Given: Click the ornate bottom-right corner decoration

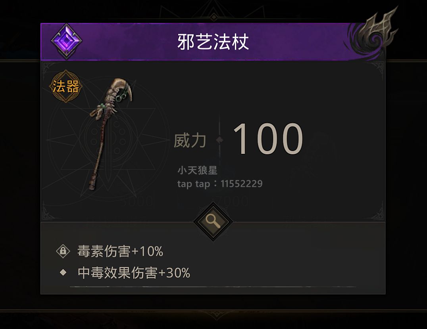Looking at the screenshot, I should click(x=377, y=211).
